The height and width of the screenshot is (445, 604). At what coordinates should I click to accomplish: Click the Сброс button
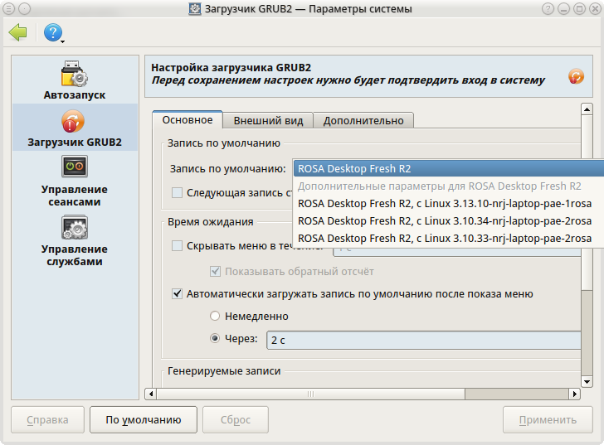tap(236, 419)
